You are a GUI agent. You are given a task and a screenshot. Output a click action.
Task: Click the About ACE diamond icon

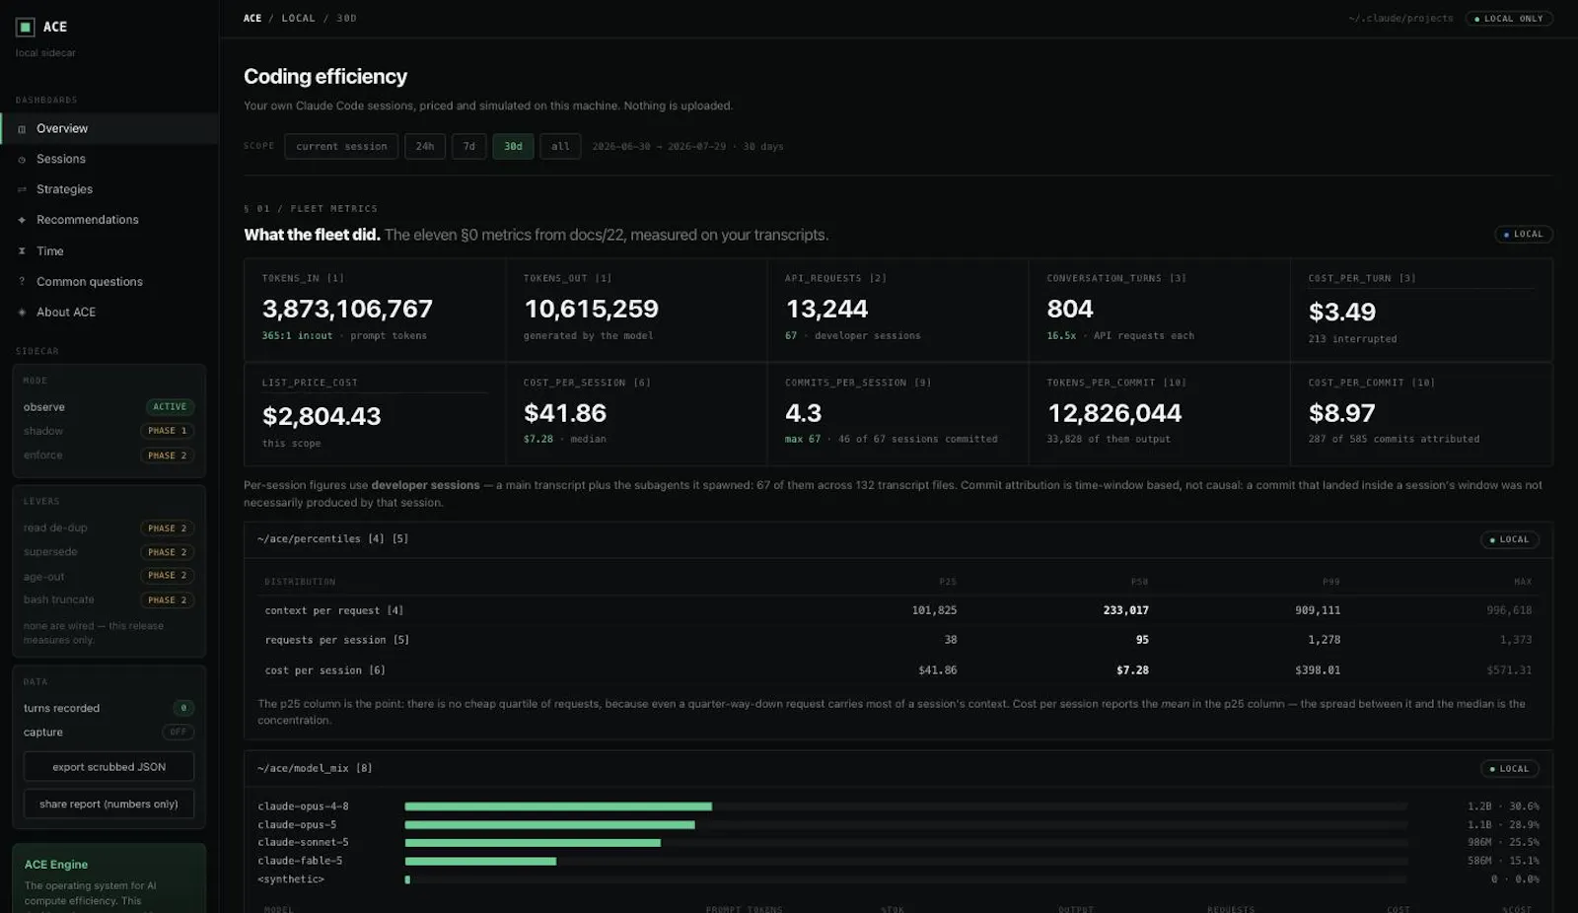[22, 313]
